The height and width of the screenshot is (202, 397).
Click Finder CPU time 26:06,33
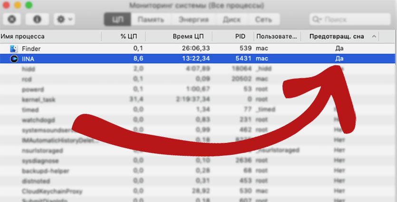[196, 49]
